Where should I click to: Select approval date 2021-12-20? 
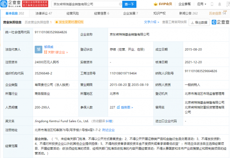coord(193,62)
